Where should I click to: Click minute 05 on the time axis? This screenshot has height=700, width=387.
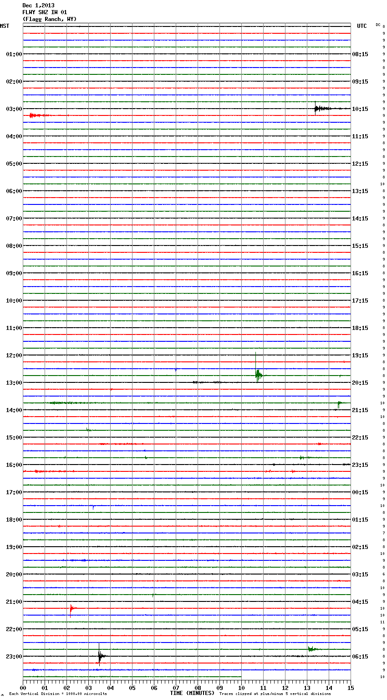132,688
